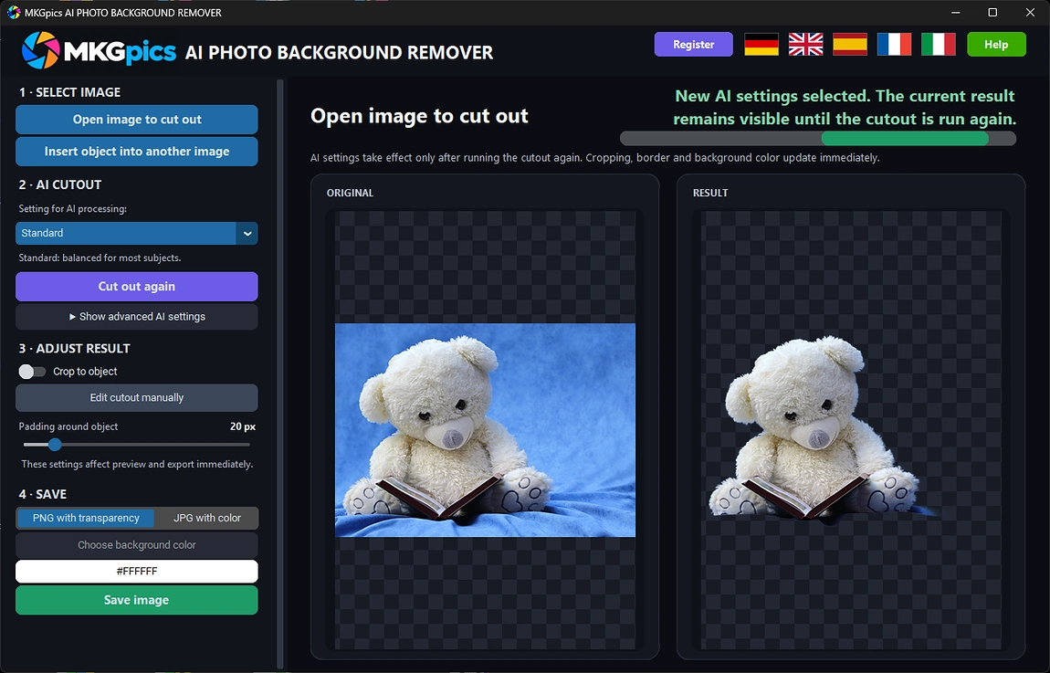Click the '3 · ADJUST RESULT' heading
This screenshot has height=673, width=1050.
[74, 348]
